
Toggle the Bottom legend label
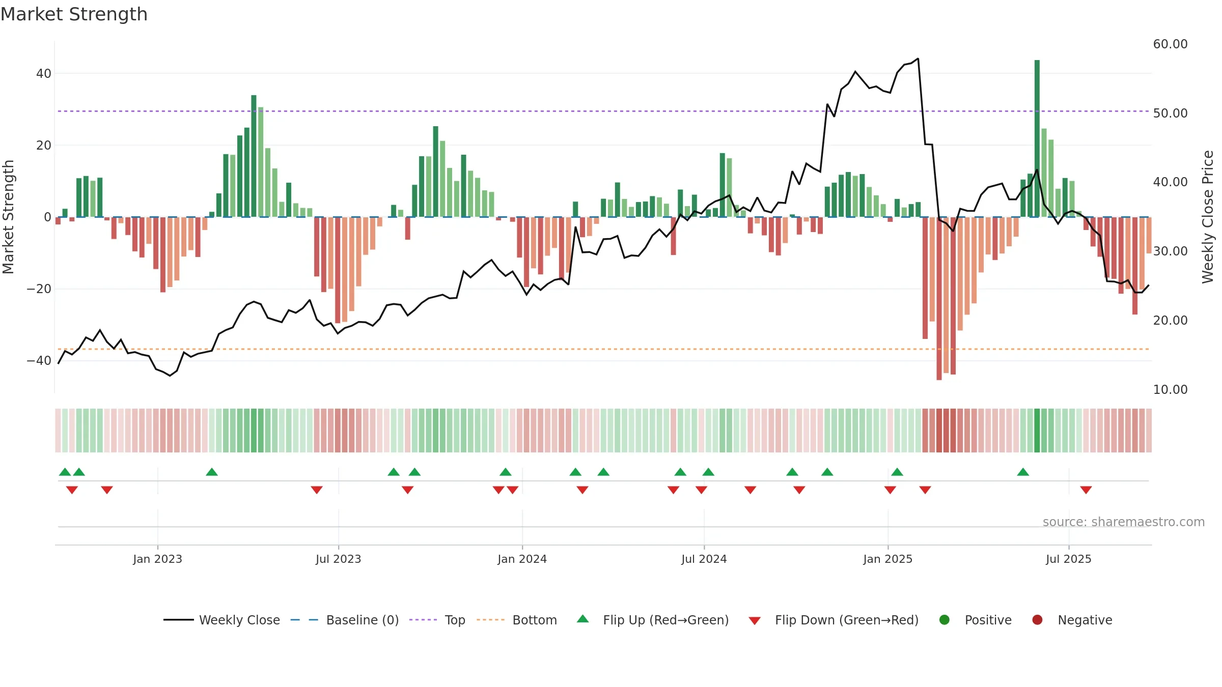click(x=535, y=620)
